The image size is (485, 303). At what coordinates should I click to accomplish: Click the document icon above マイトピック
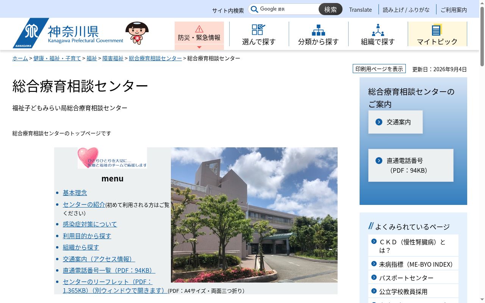coord(437,30)
